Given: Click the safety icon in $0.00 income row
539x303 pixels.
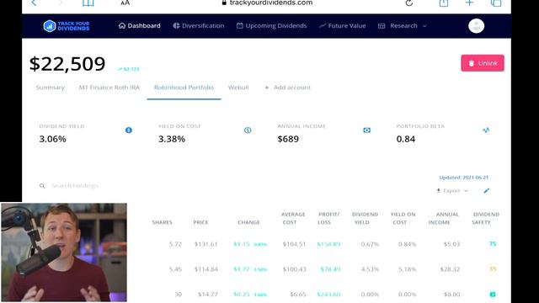Looking at the screenshot, I should (493, 294).
